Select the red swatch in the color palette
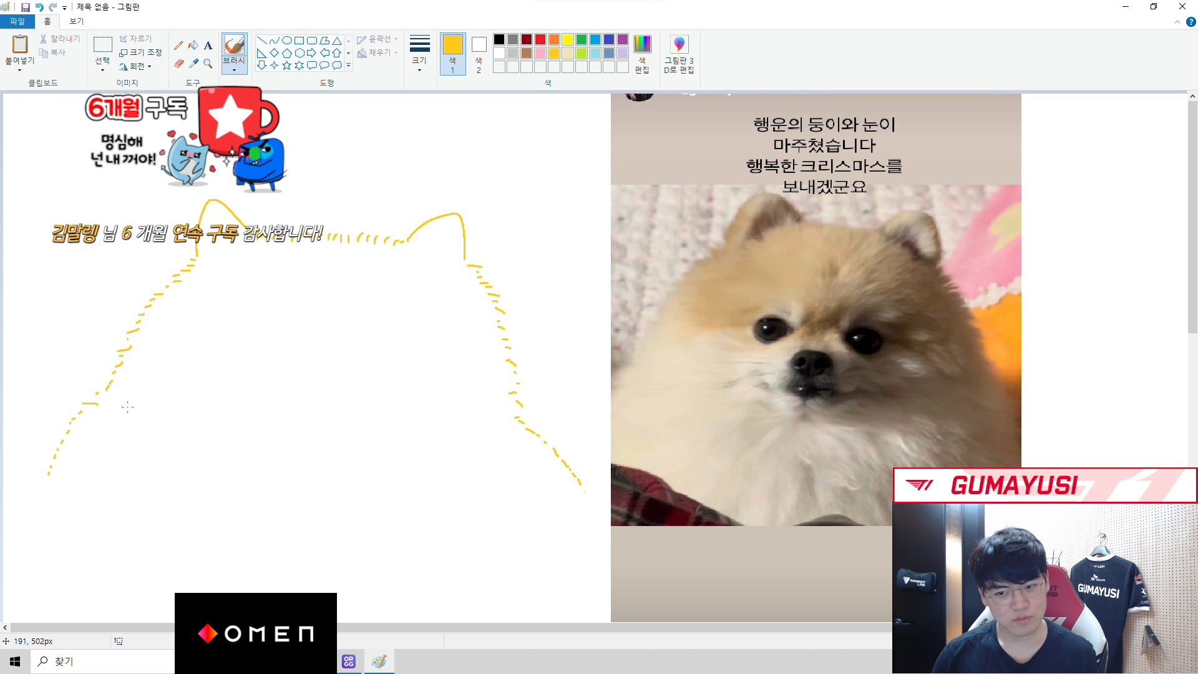Image resolution: width=1198 pixels, height=674 pixels. (540, 39)
